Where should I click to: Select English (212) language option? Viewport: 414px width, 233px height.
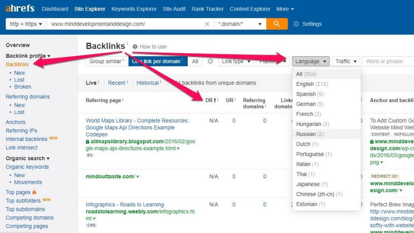tap(326, 84)
